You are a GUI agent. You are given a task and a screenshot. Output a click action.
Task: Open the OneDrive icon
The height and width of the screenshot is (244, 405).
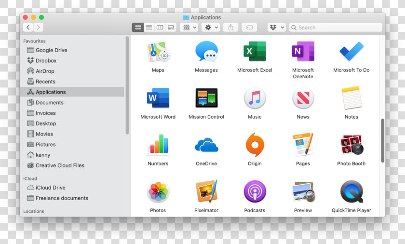click(206, 145)
